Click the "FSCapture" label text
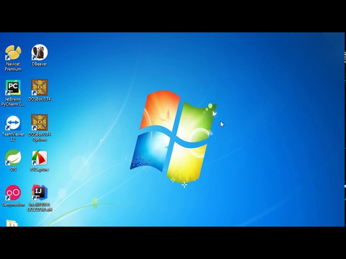The width and height of the screenshot is (346, 259). [39, 169]
